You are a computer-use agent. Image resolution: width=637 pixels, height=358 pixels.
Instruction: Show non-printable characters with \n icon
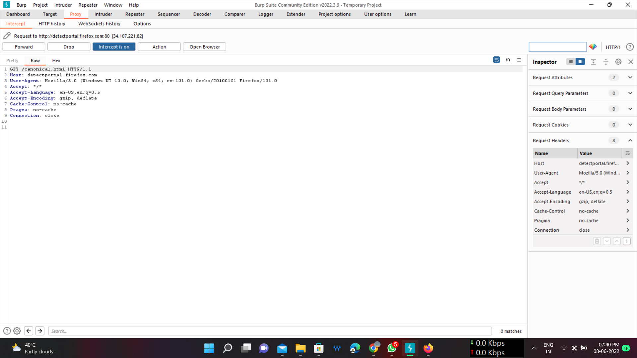click(x=508, y=60)
